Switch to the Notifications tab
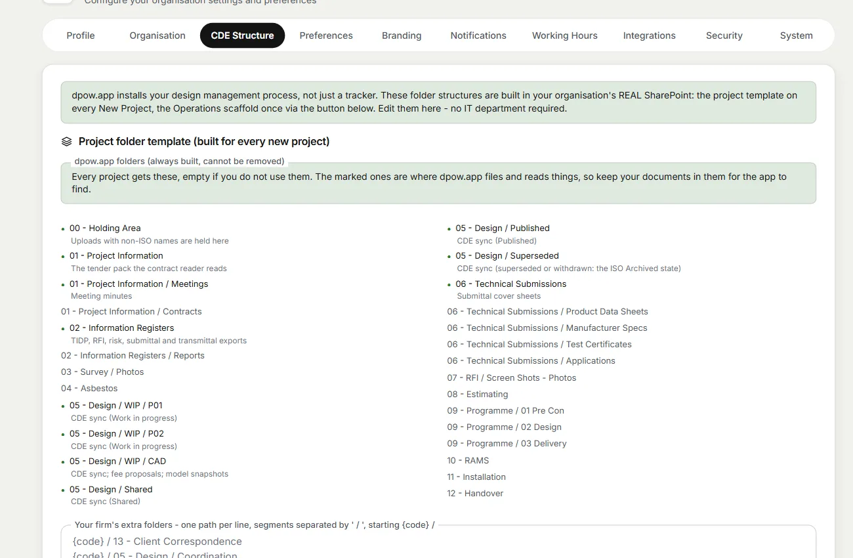Image resolution: width=853 pixels, height=558 pixels. click(x=478, y=35)
